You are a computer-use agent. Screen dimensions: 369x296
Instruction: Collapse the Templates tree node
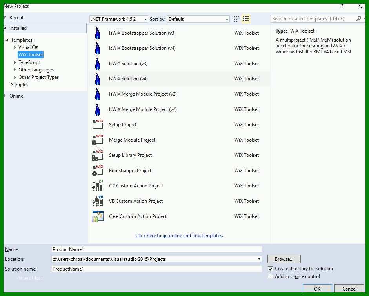click(7, 40)
